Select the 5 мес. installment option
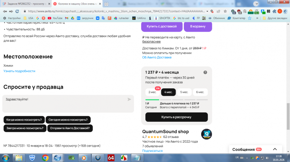 (x=184, y=92)
